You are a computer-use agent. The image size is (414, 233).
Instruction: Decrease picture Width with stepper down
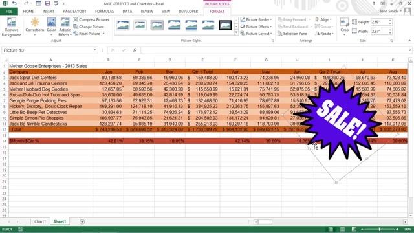390,33
